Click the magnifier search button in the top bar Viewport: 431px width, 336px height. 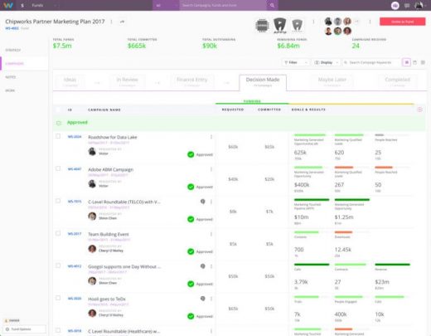click(272, 5)
